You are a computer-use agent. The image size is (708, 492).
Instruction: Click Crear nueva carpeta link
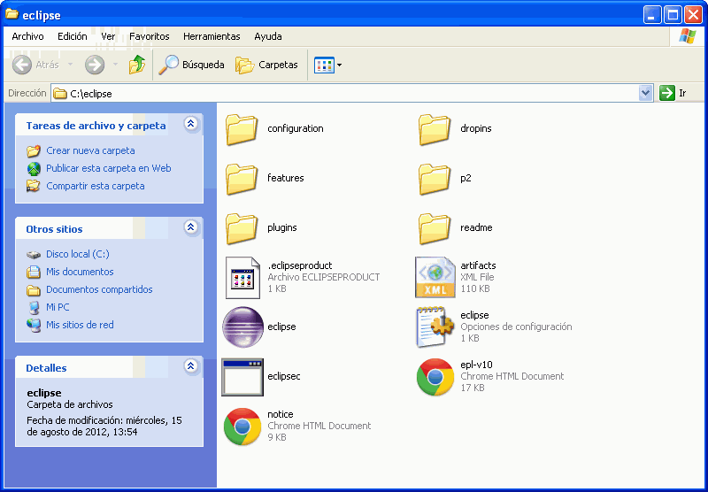click(90, 150)
